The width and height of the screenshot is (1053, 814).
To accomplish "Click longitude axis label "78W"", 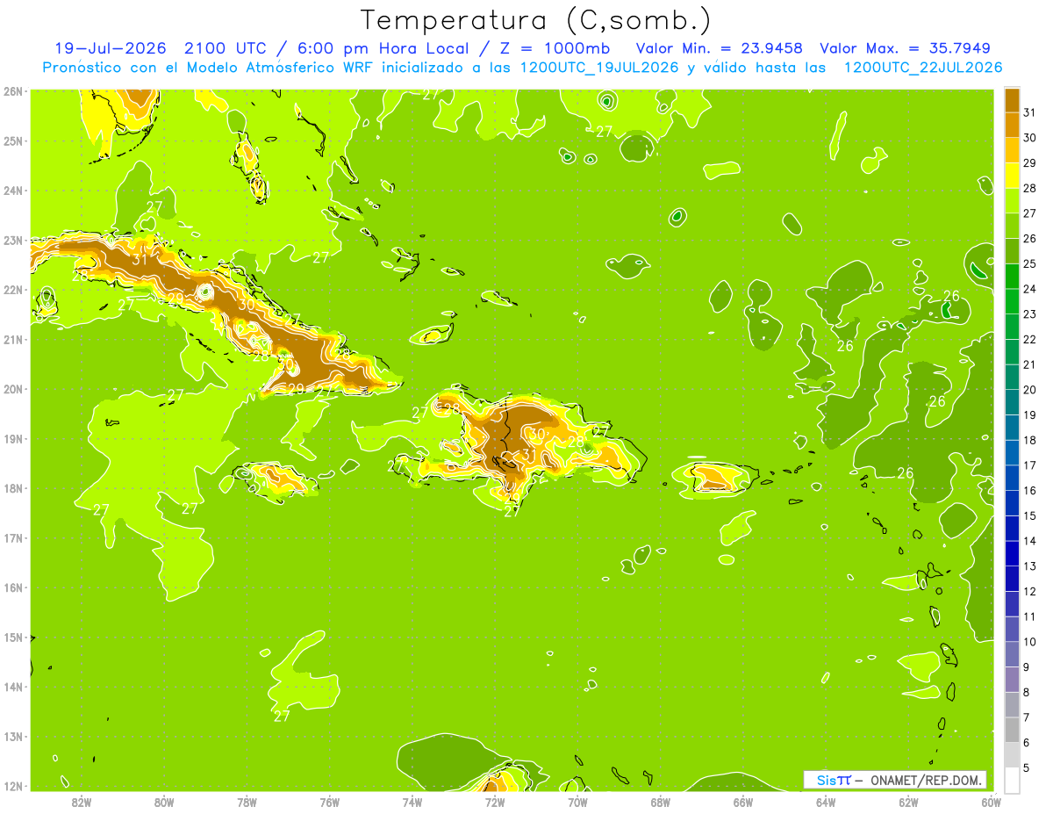I will (x=247, y=801).
